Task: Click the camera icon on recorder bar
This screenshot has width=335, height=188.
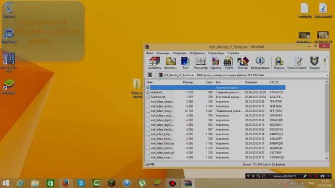Action: click(x=322, y=176)
